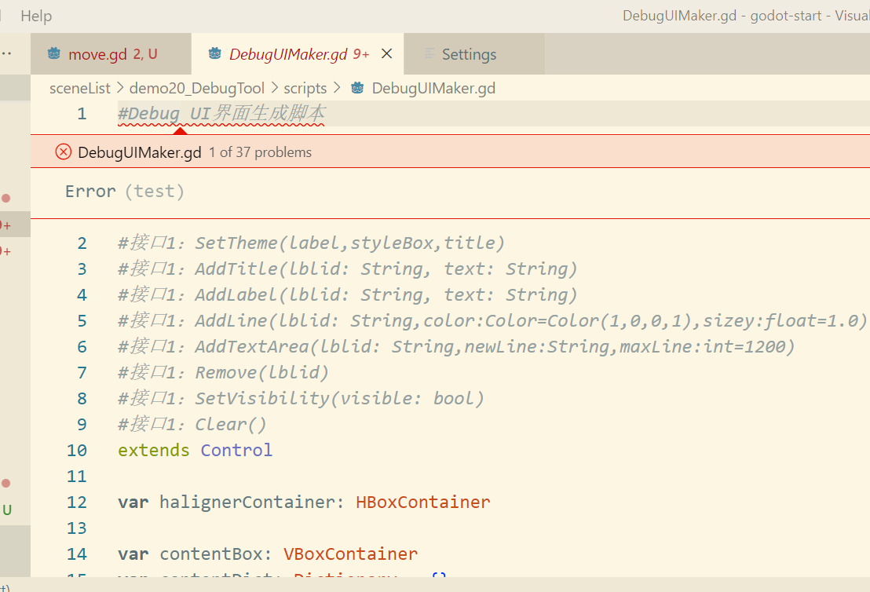The width and height of the screenshot is (870, 592).
Task: Click the Godot icon on move.gd tab
Action: point(54,53)
